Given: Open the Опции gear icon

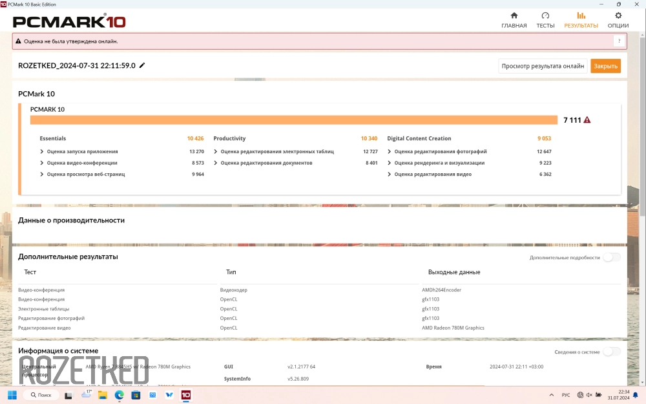Looking at the screenshot, I should coord(618,16).
